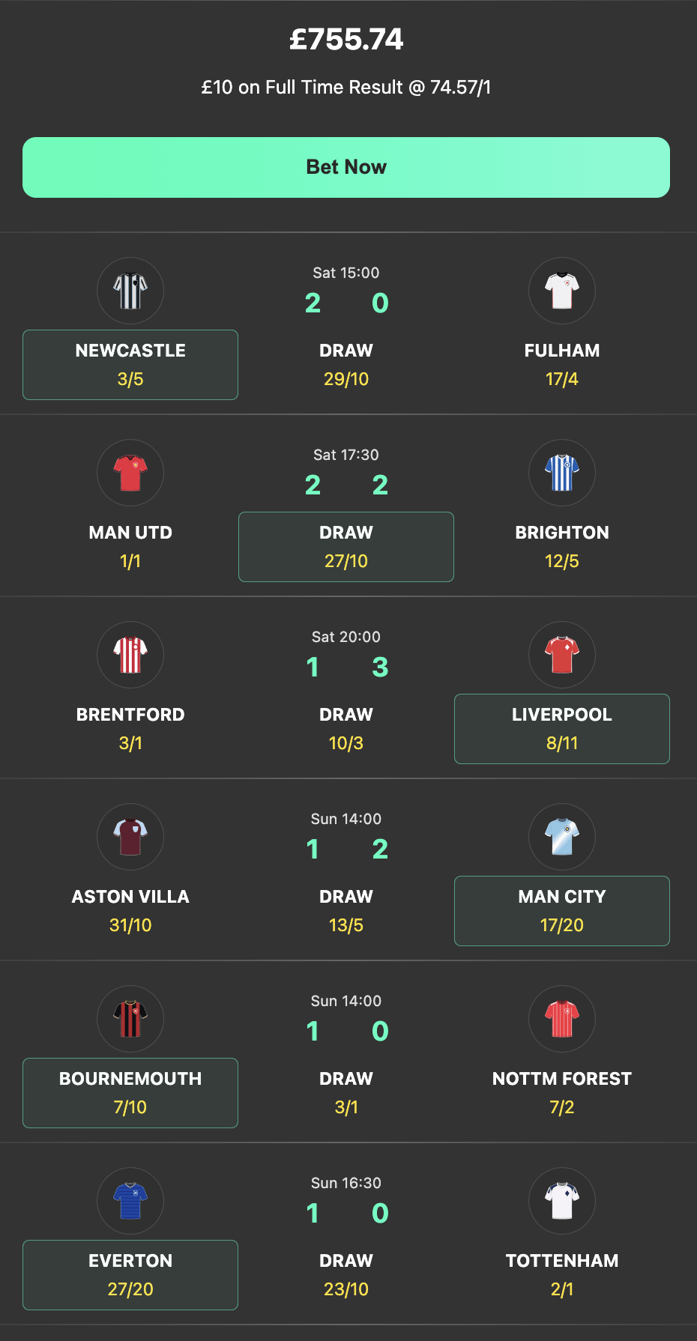Click the Brentford striped shirt icon
The image size is (697, 1341).
pyautogui.click(x=130, y=655)
